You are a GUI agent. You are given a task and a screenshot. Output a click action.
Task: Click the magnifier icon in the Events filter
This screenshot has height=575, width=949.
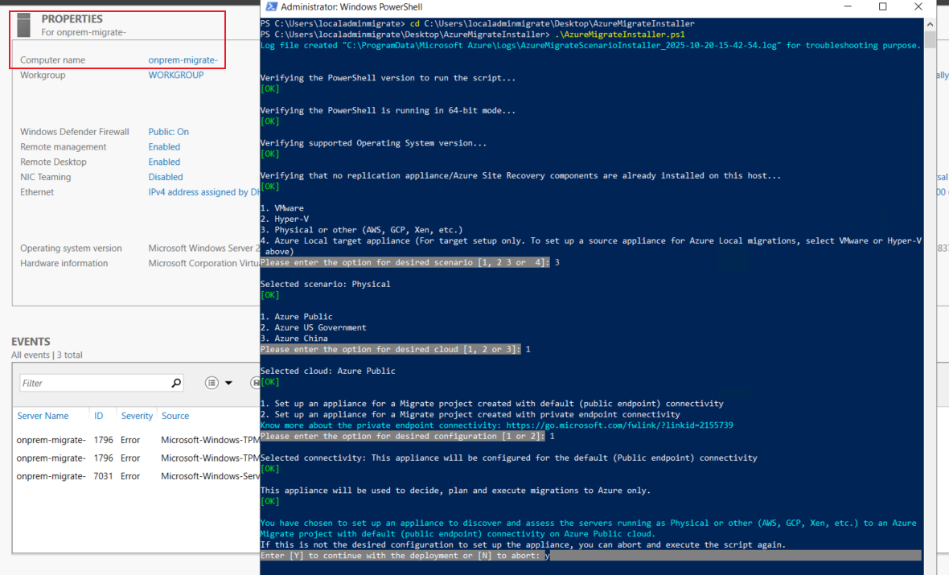click(x=176, y=384)
